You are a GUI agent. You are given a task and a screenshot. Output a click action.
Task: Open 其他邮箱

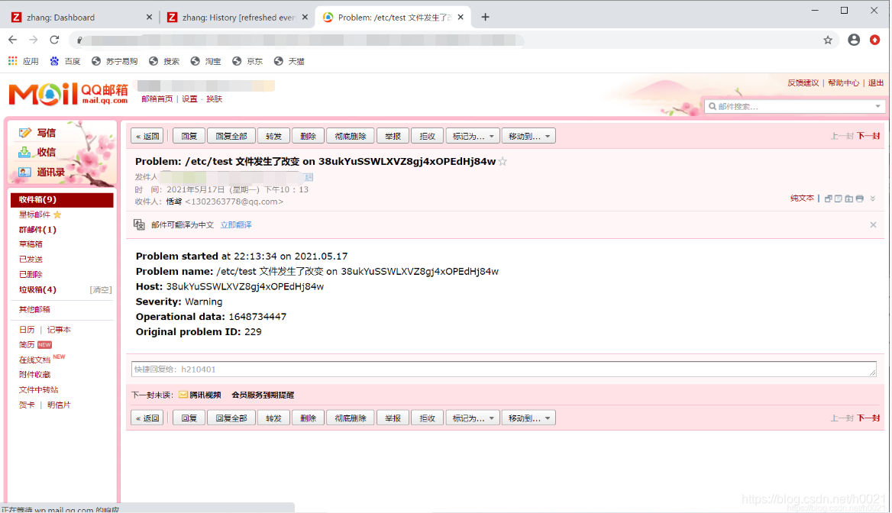(34, 309)
